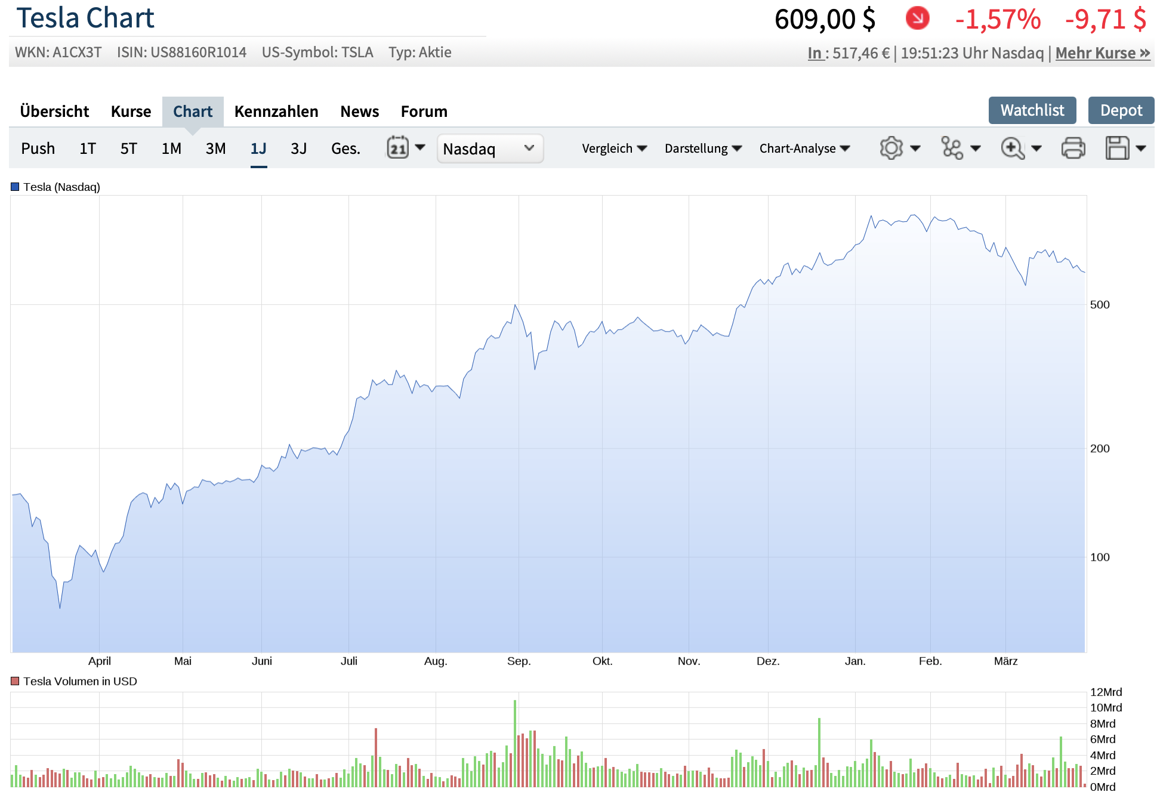1160x798 pixels.
Task: Follow the Mehr Kurse link
Action: coord(1102,53)
